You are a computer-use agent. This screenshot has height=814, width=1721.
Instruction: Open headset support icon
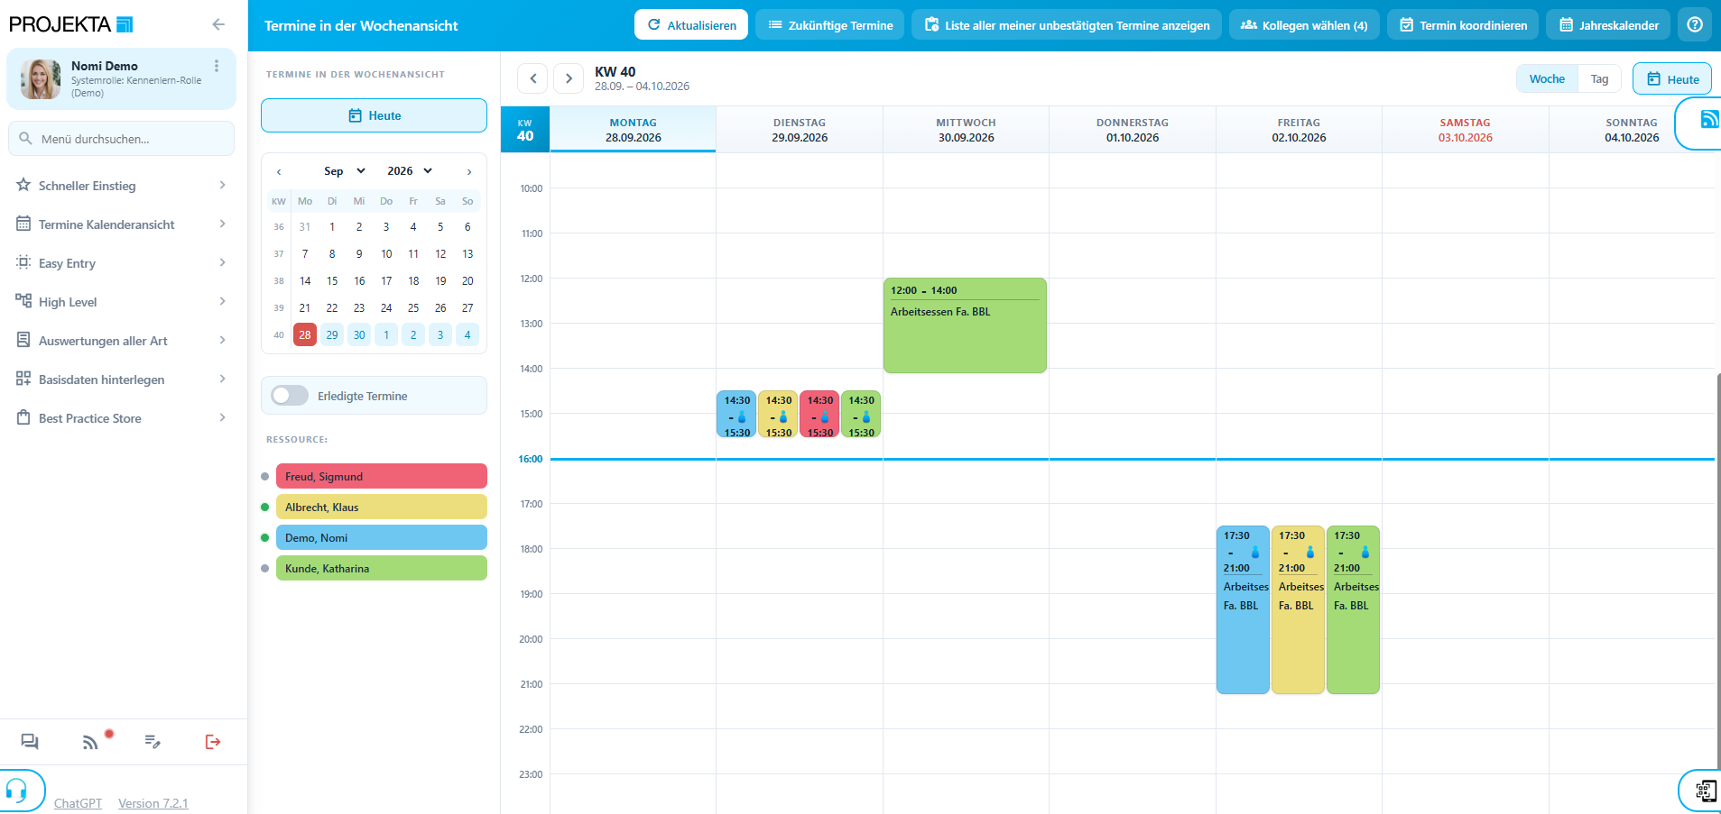click(x=17, y=791)
